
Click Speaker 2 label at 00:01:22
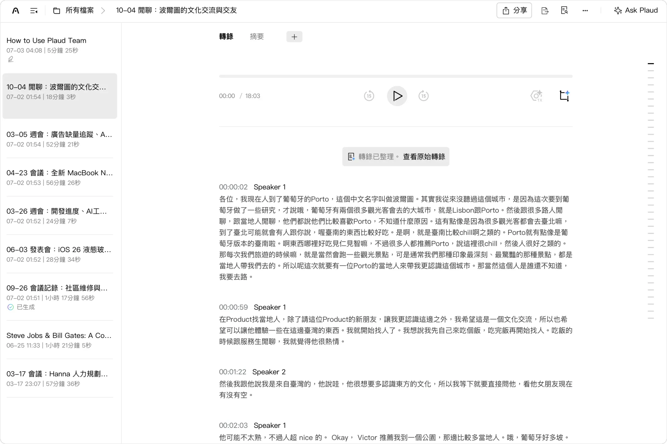coord(269,372)
